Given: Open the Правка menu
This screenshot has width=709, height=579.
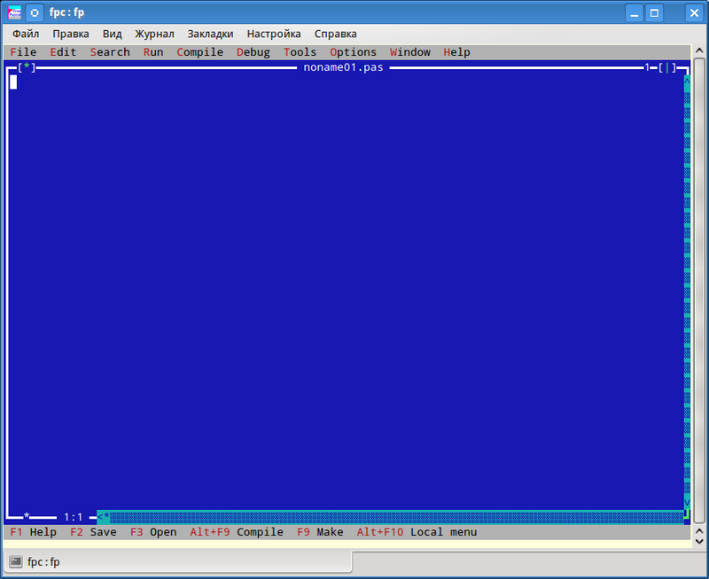Looking at the screenshot, I should [71, 34].
